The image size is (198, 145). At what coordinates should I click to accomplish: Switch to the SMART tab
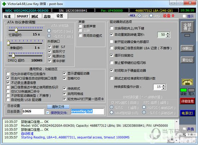click(x=22, y=17)
